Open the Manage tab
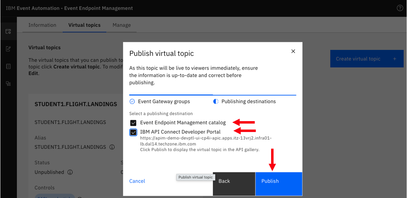The width and height of the screenshot is (407, 198). point(122,25)
